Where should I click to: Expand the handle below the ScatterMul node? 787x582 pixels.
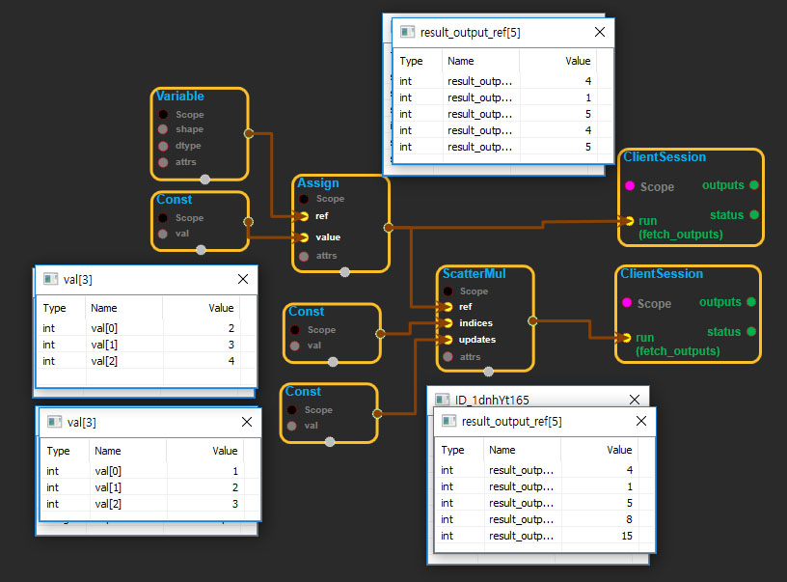coord(488,371)
